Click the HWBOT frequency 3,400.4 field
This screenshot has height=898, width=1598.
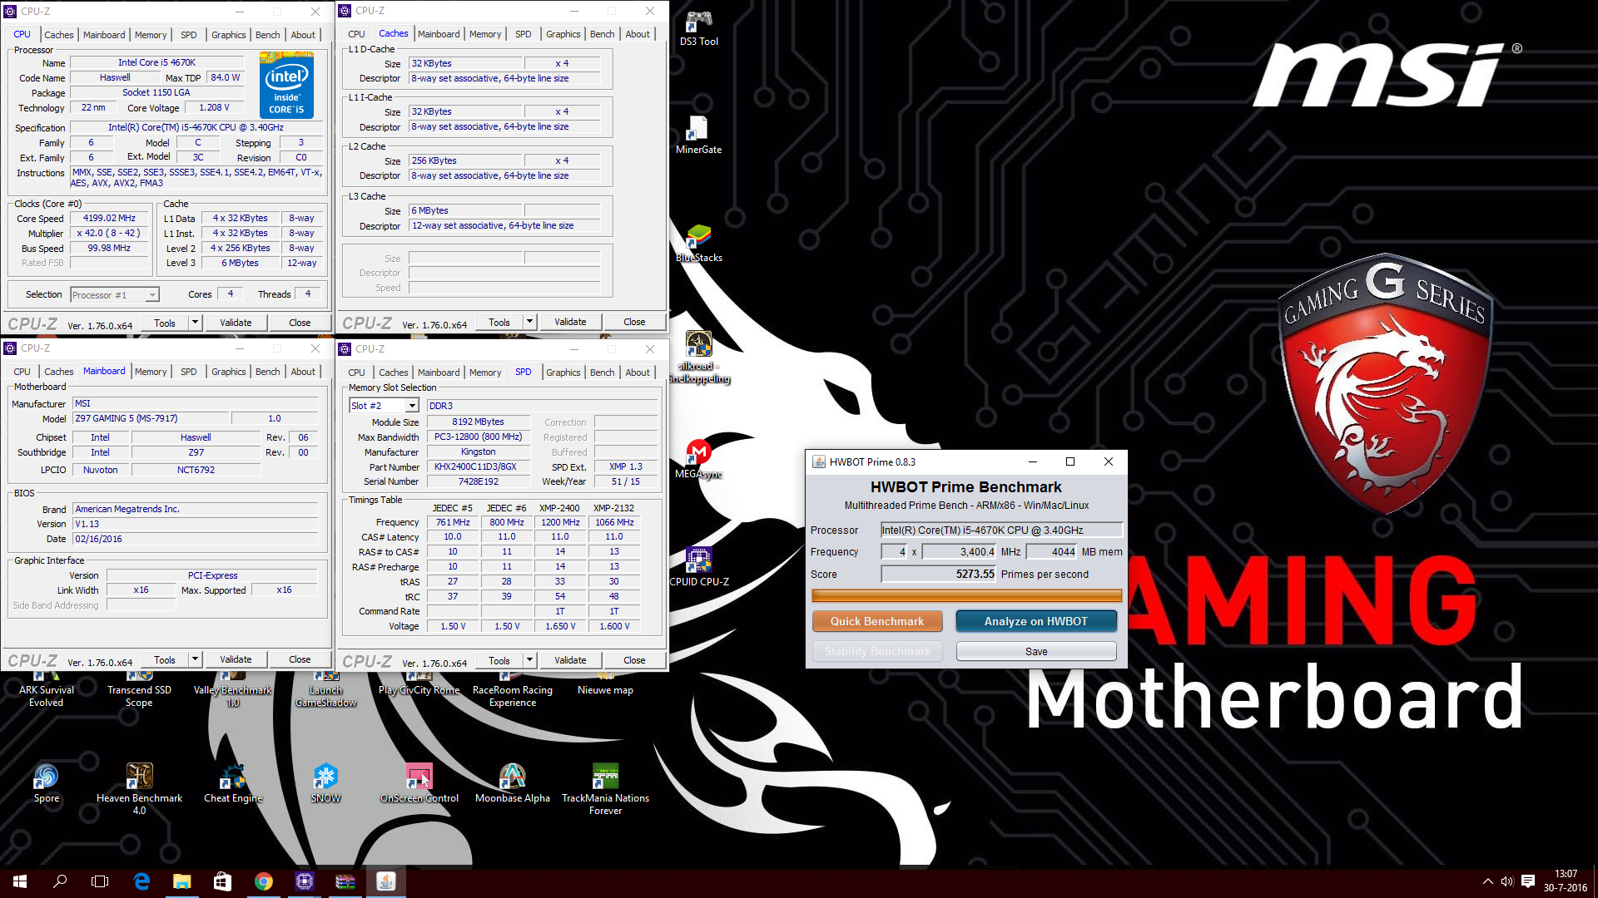click(x=959, y=551)
